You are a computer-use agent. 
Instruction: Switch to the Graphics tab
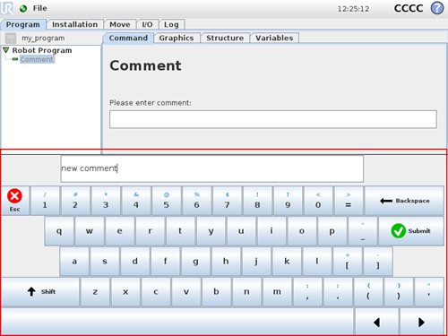tap(177, 38)
